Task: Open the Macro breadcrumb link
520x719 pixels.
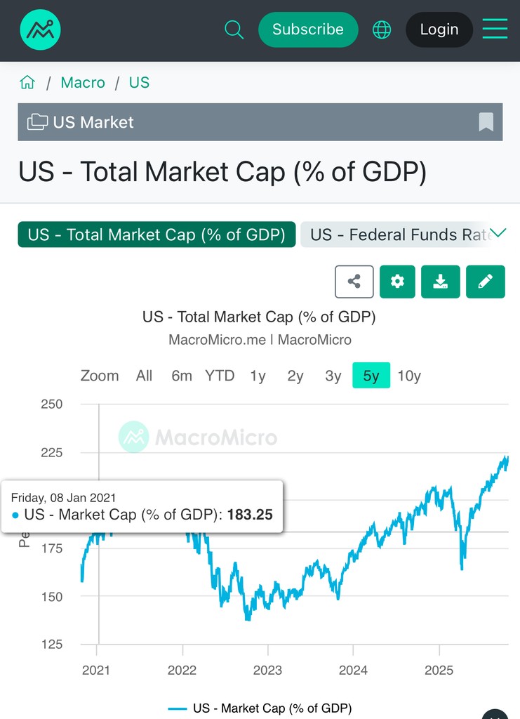Action: (83, 83)
